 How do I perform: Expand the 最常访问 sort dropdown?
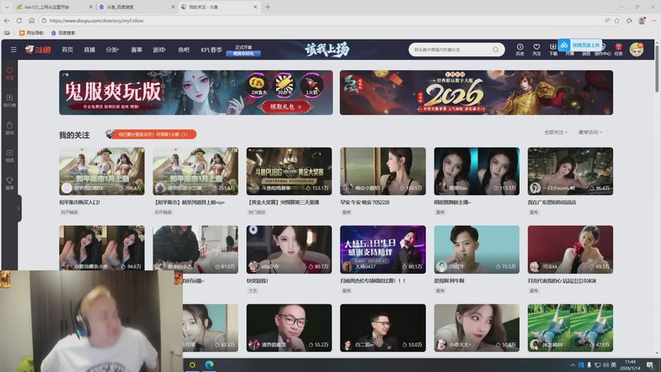tap(590, 132)
